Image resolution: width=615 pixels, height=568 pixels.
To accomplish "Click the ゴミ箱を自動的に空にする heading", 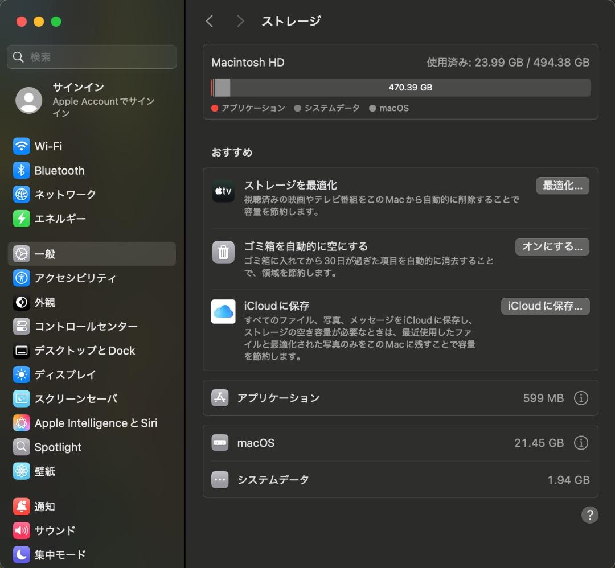I will point(306,246).
